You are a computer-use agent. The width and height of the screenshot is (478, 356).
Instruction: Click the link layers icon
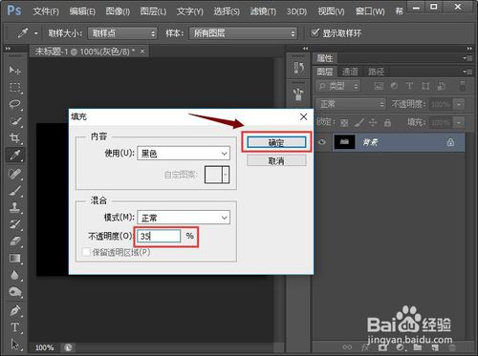click(x=347, y=347)
